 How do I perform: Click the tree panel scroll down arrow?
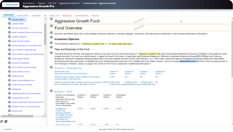click(45, 114)
